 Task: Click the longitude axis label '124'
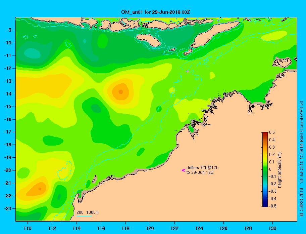pos(199,228)
